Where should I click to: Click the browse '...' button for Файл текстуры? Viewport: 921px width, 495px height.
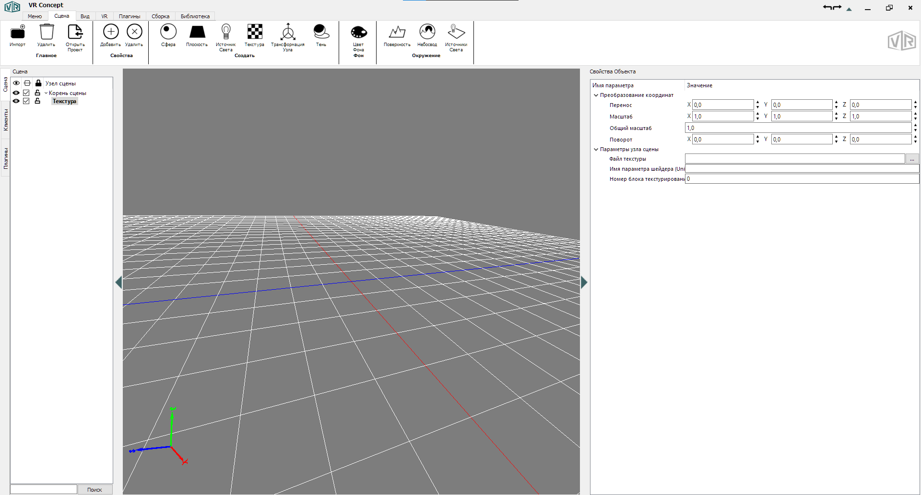[x=912, y=159]
